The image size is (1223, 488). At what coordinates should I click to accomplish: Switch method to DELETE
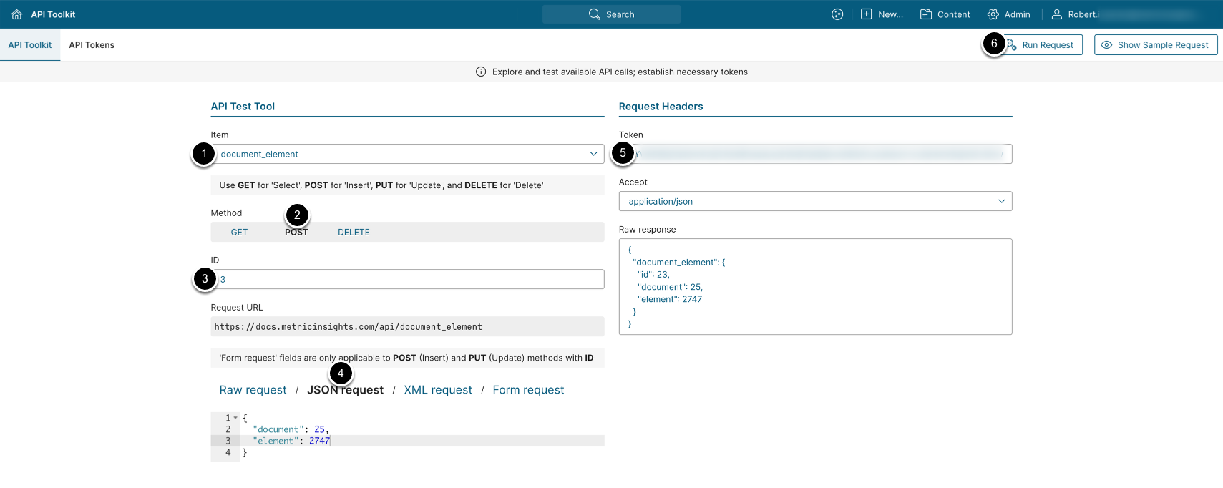click(x=354, y=233)
